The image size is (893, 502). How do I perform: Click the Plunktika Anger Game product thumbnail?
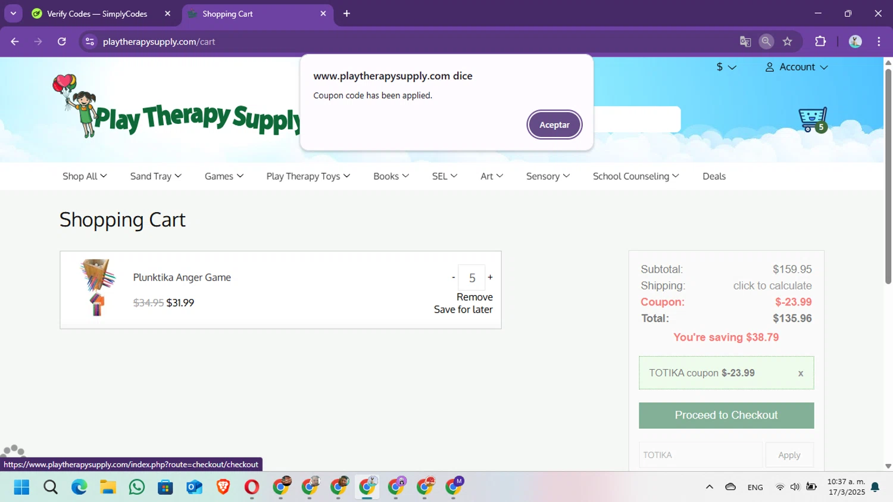tap(98, 288)
